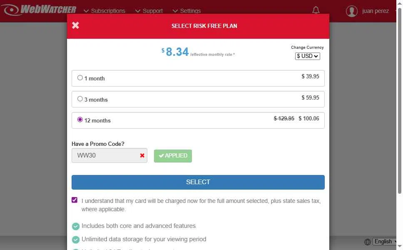Click 'Includes both core and advanced features' text
403x250 pixels.
click(x=139, y=226)
